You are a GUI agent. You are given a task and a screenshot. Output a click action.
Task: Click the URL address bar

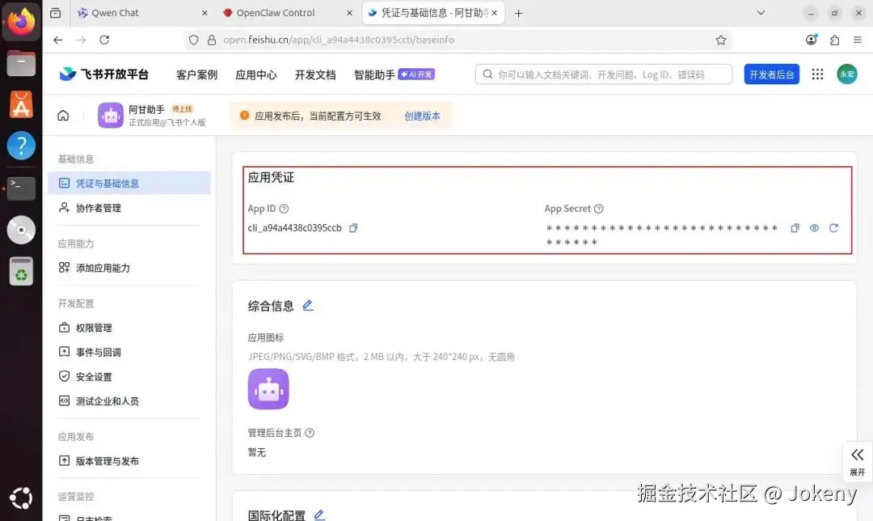[x=457, y=40]
